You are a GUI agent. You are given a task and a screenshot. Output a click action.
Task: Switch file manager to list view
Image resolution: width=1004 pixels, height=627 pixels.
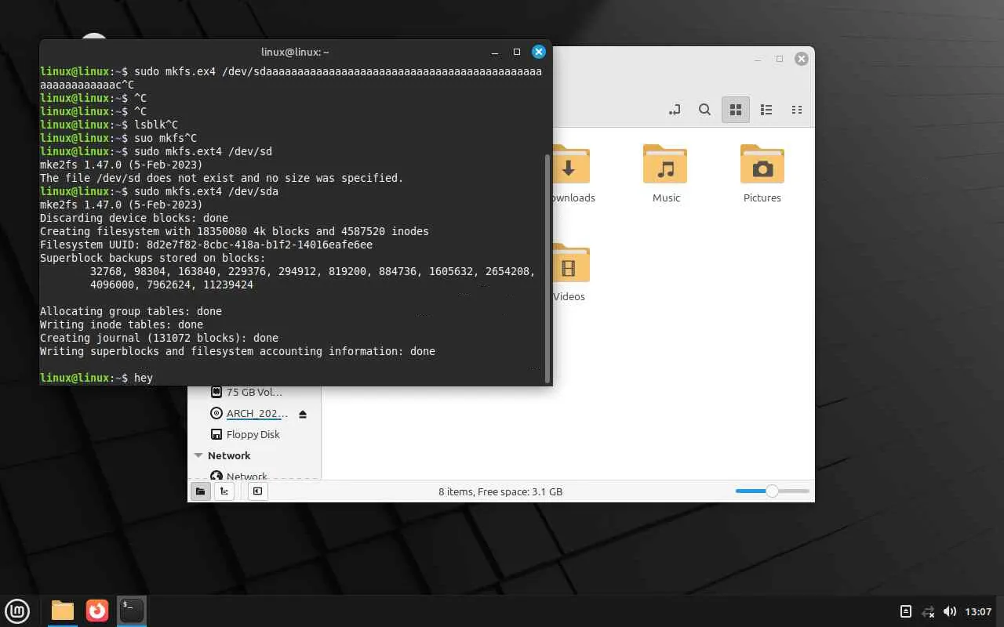coord(767,110)
